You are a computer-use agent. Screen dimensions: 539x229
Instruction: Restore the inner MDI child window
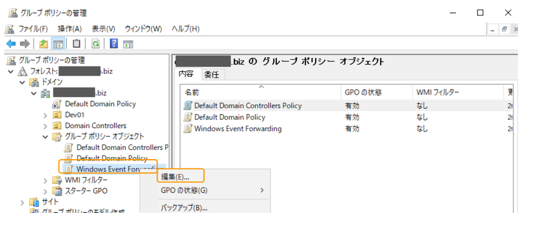pyautogui.click(x=504, y=30)
